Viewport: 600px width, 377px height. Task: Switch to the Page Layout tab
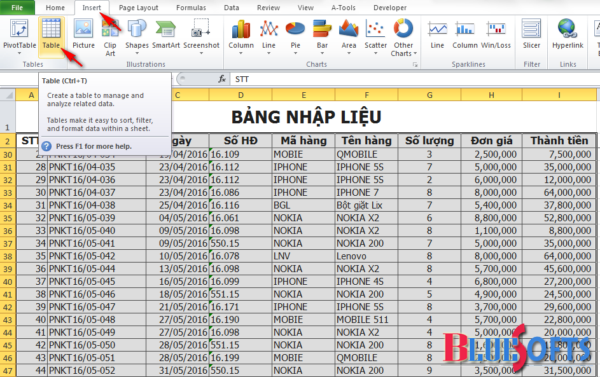click(x=139, y=8)
